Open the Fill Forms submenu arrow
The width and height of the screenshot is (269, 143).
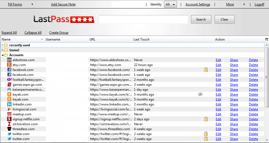coord(32,4)
